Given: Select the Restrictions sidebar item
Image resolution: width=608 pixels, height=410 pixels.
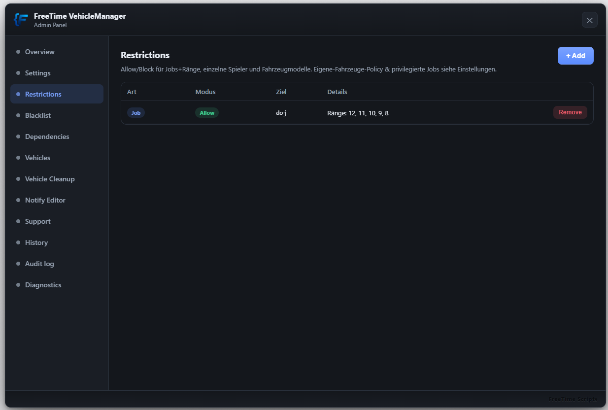Looking at the screenshot, I should pyautogui.click(x=57, y=94).
